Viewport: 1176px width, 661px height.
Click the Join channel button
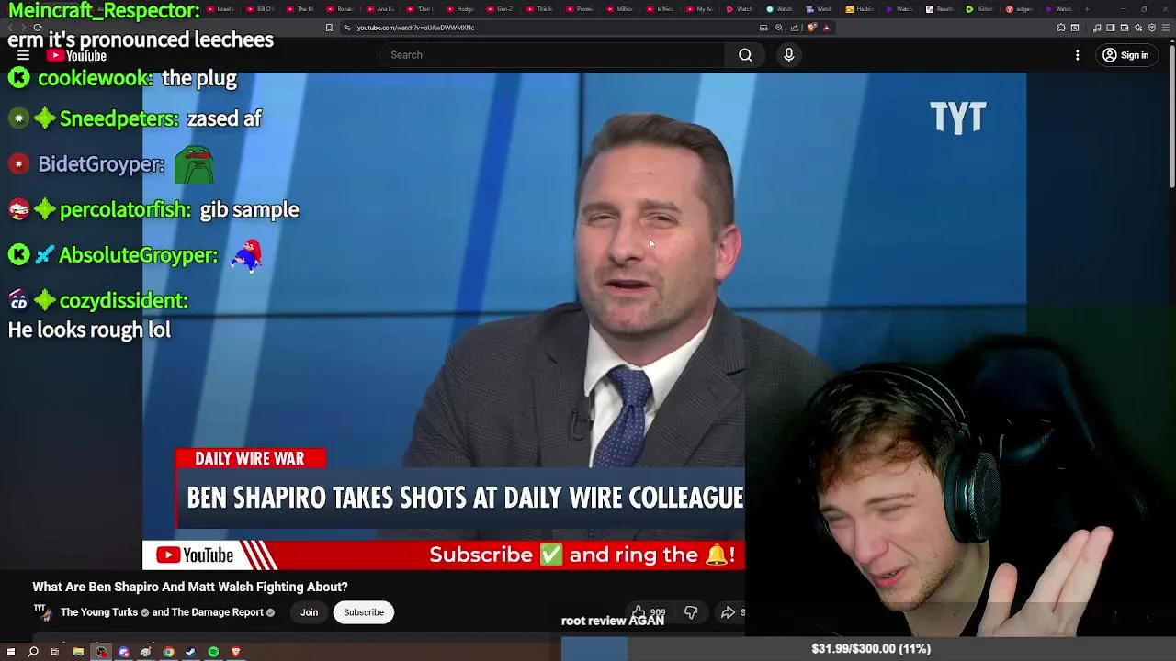pos(309,612)
